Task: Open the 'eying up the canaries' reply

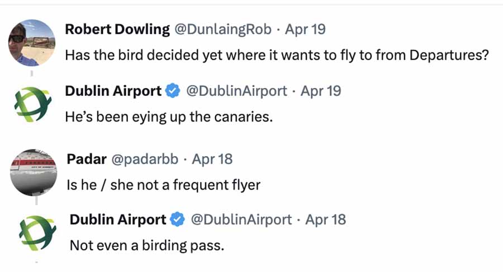Action: pos(169,117)
